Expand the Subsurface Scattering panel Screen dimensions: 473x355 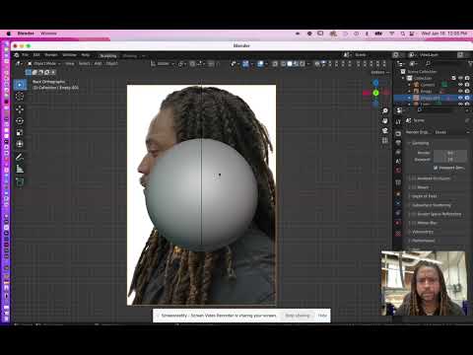click(x=431, y=205)
